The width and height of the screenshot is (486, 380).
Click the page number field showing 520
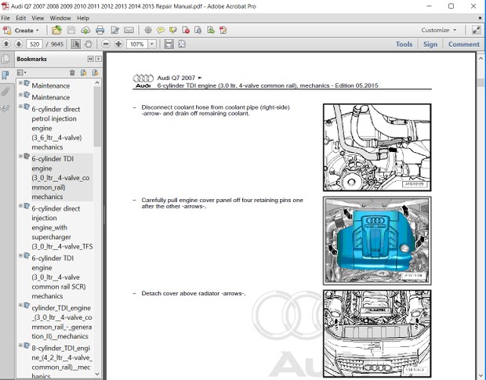[x=34, y=45]
